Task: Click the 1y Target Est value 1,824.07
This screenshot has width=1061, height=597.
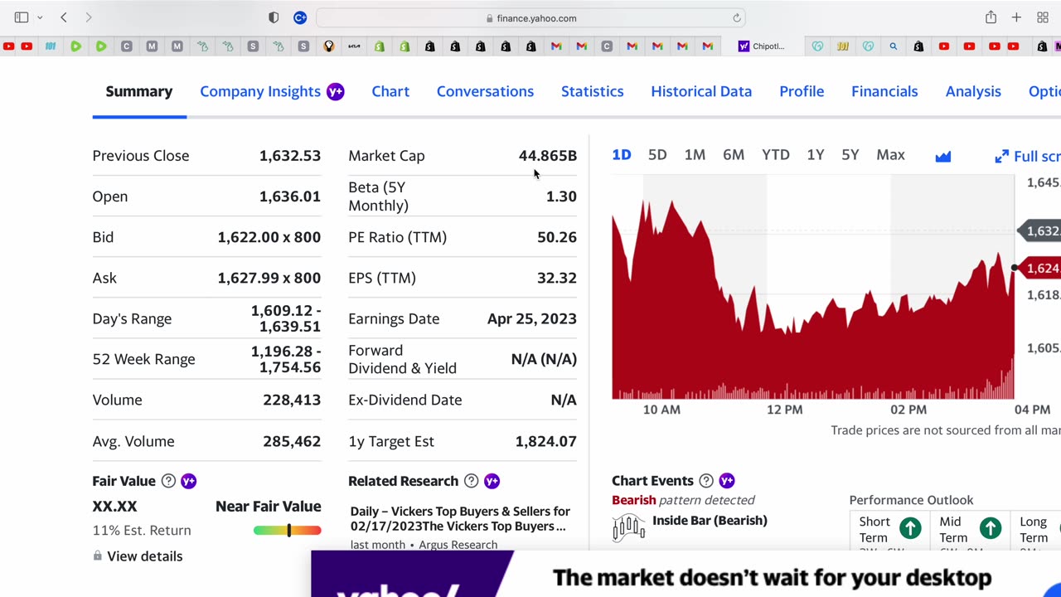Action: click(546, 441)
